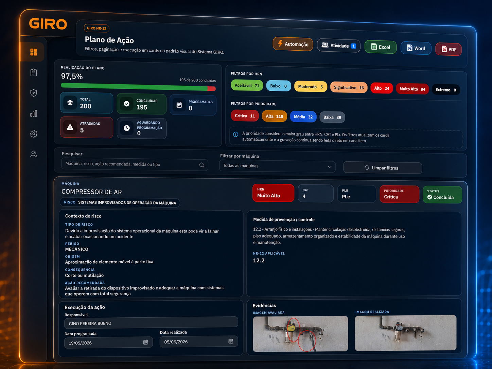Click the green check icon in Concluída status

pyautogui.click(x=429, y=197)
